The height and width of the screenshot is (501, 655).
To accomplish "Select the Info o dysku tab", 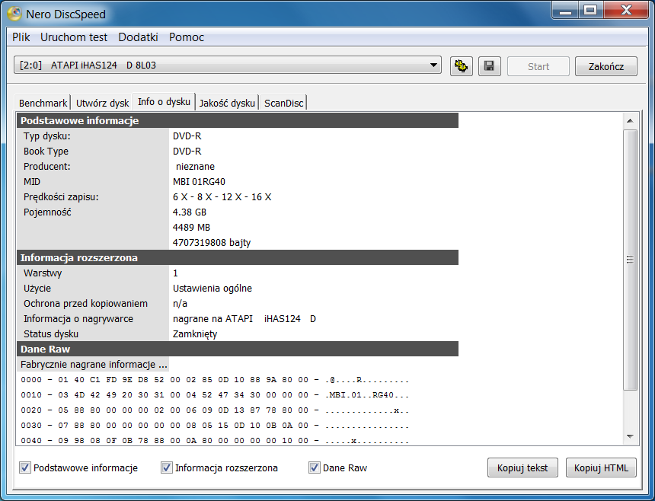I will point(164,101).
